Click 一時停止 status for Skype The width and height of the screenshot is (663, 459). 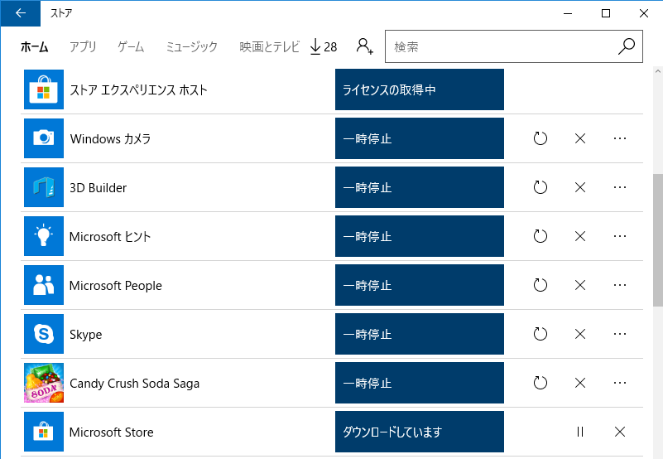[420, 334]
